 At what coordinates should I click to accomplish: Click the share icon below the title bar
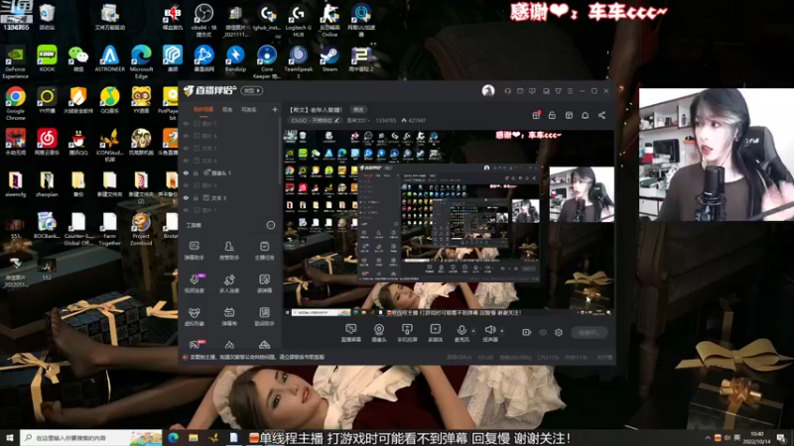[601, 115]
